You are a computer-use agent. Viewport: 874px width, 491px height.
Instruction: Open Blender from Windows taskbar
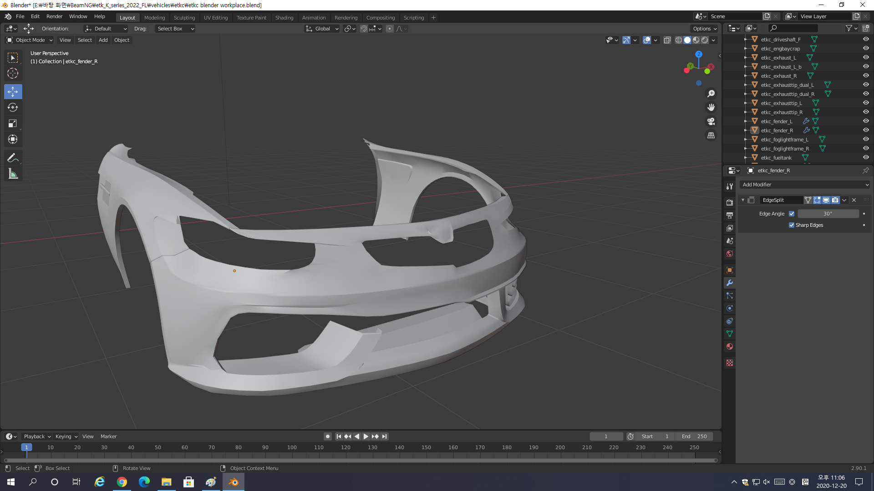[x=234, y=482]
